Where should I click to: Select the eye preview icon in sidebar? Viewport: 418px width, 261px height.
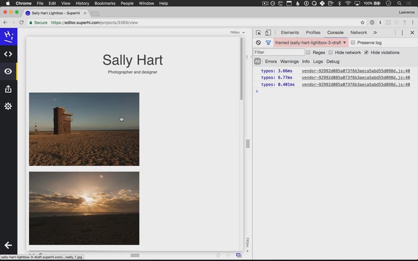coord(8,72)
